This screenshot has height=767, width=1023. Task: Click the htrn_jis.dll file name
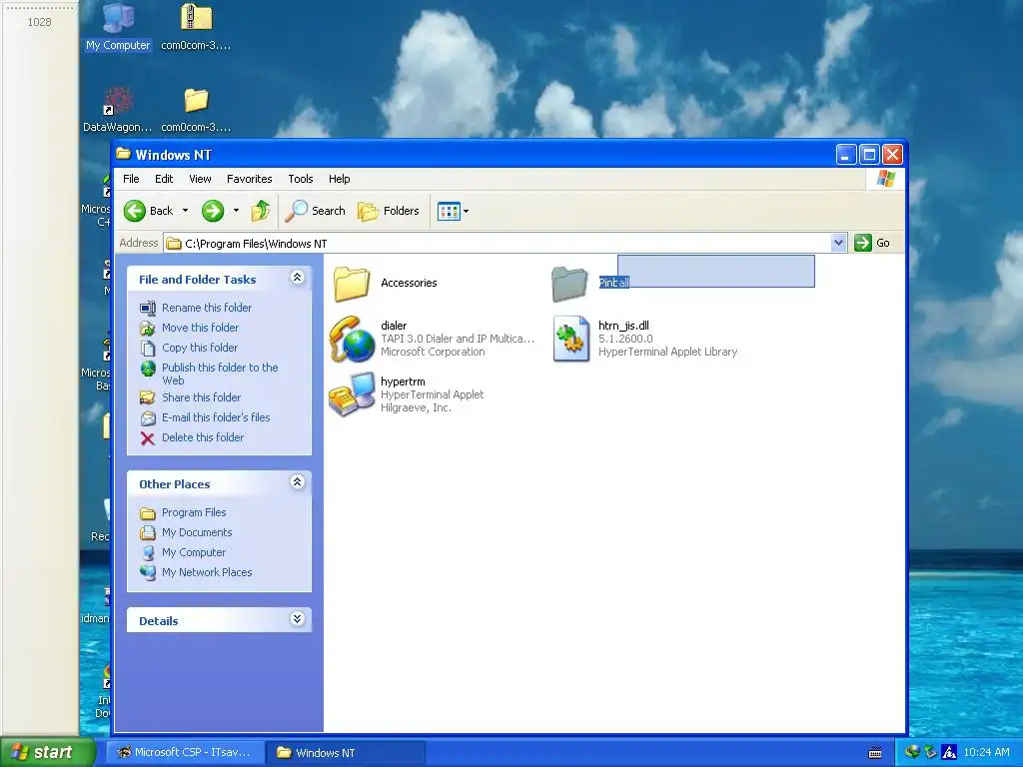coord(623,326)
